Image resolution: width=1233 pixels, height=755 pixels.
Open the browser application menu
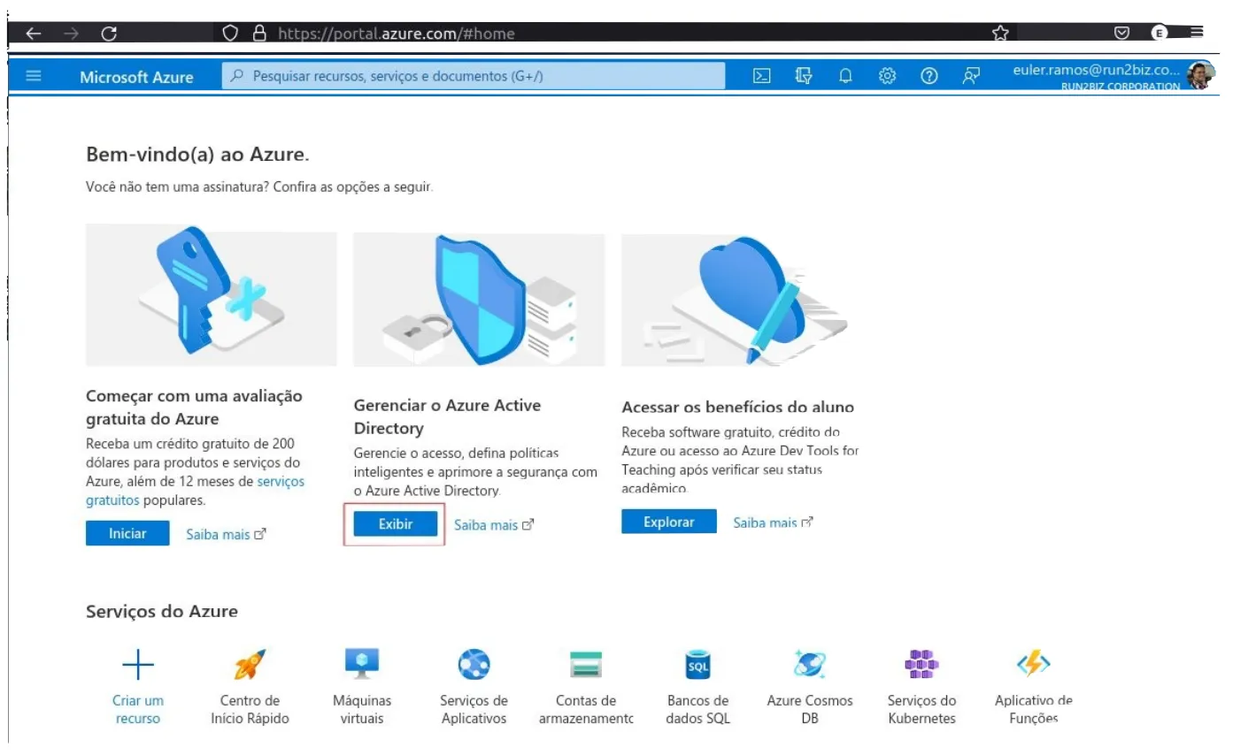(1197, 34)
